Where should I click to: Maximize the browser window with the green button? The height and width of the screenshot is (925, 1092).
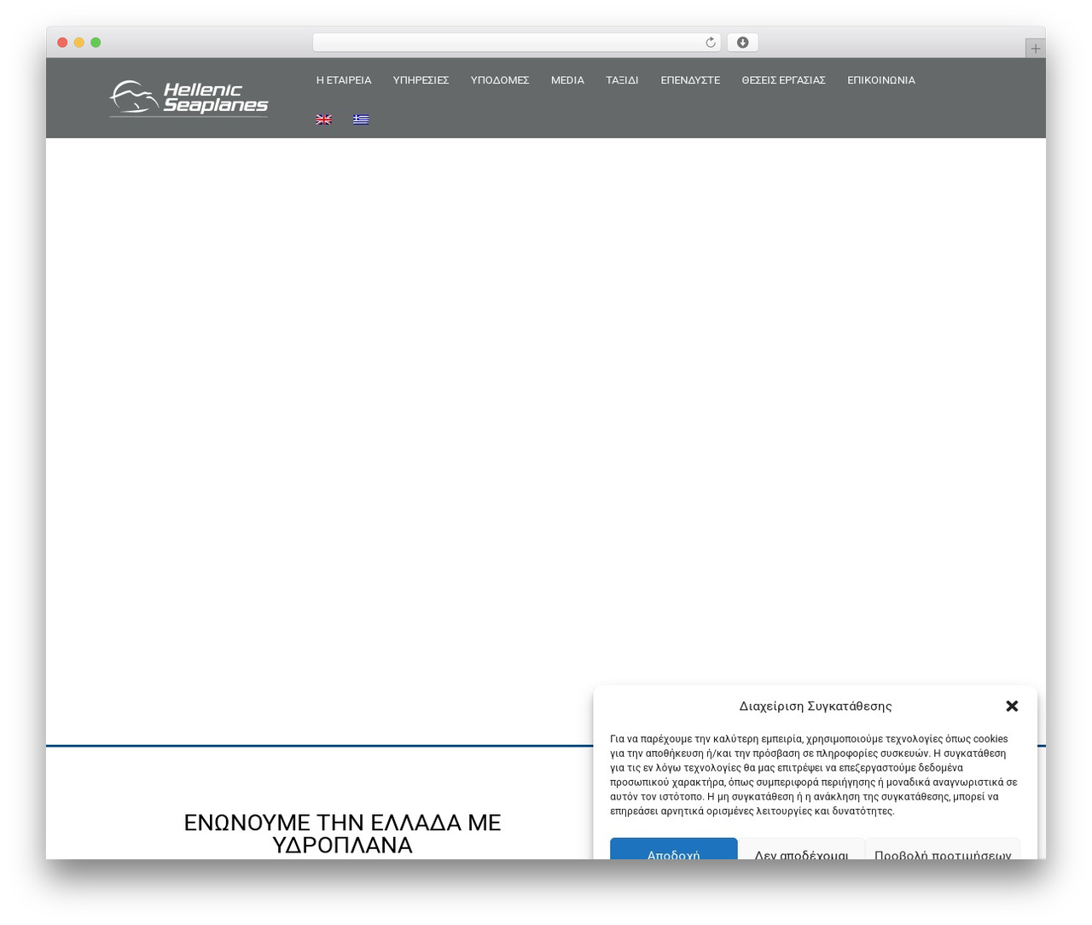coord(96,43)
